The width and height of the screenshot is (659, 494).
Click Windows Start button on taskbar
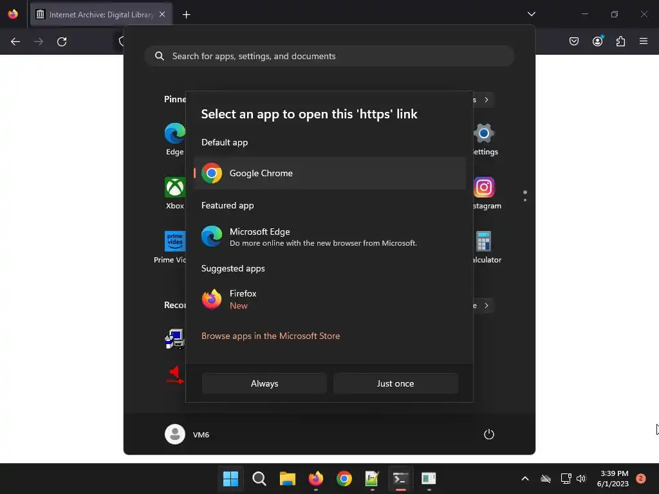coord(230,479)
